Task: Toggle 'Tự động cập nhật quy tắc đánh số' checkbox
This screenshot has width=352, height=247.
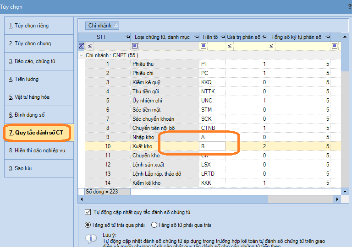Action: tap(88, 212)
